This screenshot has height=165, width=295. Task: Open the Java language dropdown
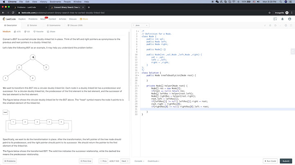(141, 25)
